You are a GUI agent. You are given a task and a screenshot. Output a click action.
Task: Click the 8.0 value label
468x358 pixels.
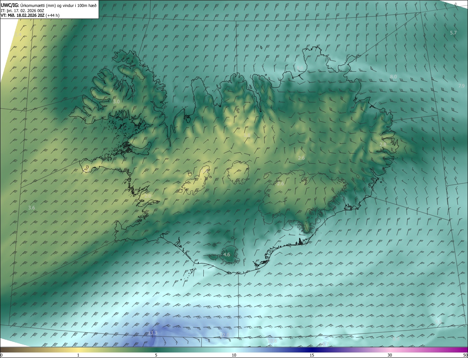point(393,77)
